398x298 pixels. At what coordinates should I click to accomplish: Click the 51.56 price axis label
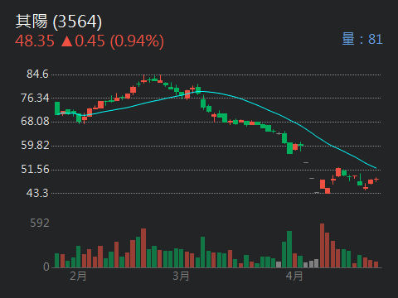pos(35,169)
